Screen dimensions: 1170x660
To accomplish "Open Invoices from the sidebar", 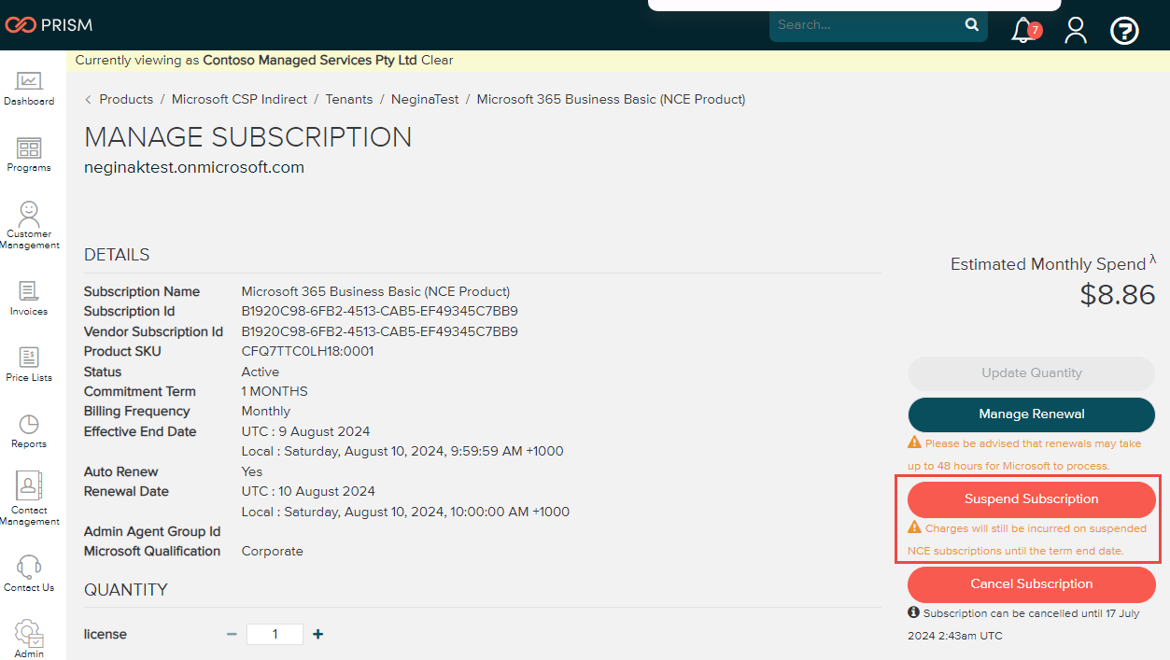I will 29,298.
